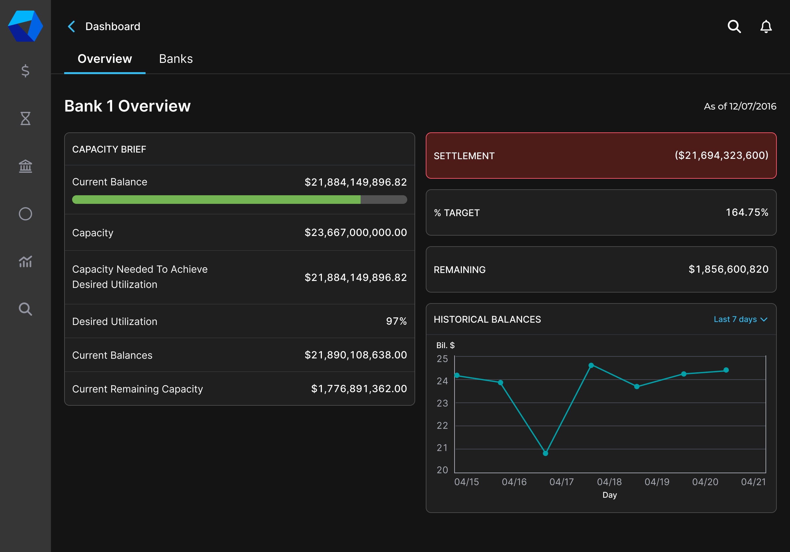Click the sidebar magnifier search icon
Screen dimensions: 790x552
tap(25, 309)
